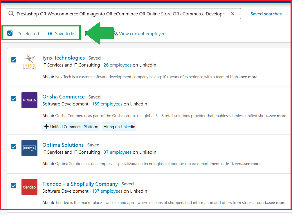Click the list icon beside Save to list
The width and height of the screenshot is (292, 215).
50,33
